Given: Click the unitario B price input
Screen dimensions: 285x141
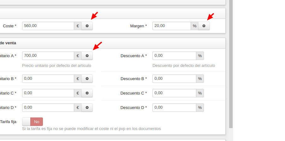Looking at the screenshot, I should (x=48, y=79).
